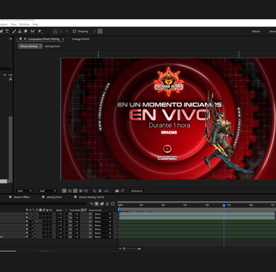
Task: Open grid and guide options dropdown
Action: pyautogui.click(x=86, y=191)
